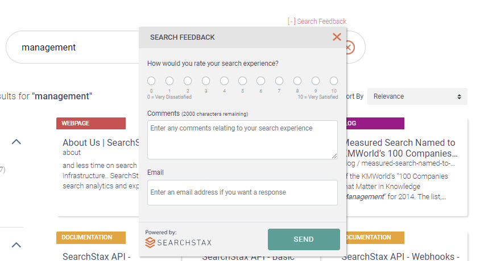
Task: Collapse the [-] Search Feedback link
Action: coord(317,22)
